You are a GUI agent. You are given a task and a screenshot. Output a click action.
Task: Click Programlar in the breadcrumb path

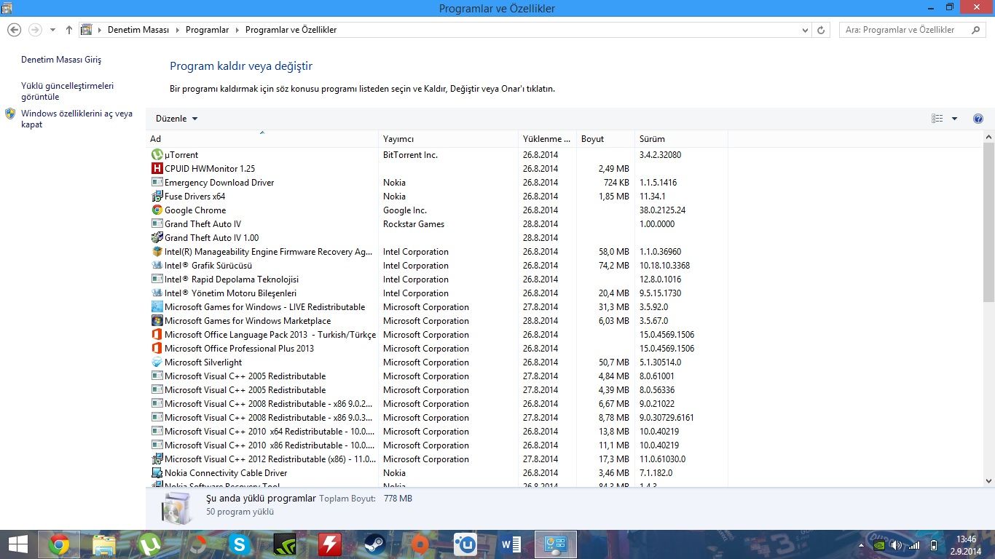[x=208, y=30]
